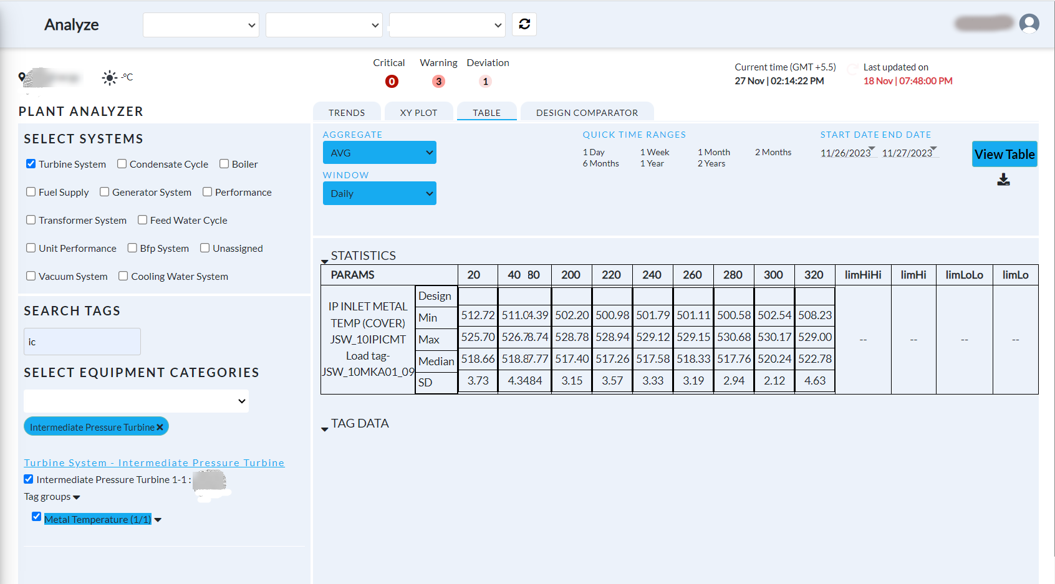Image resolution: width=1055 pixels, height=584 pixels.
Task: Select the 2 Years quick range
Action: (711, 163)
